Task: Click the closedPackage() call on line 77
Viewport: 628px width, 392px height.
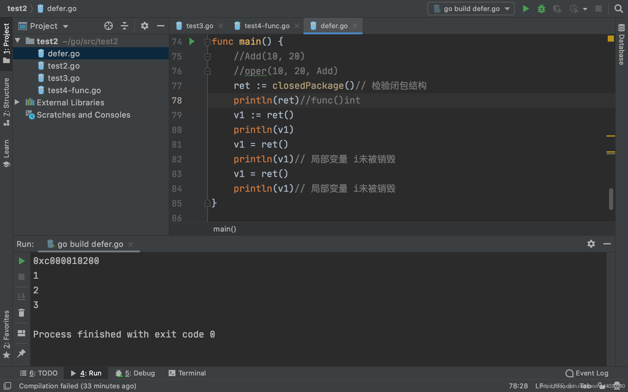Action: [x=313, y=86]
